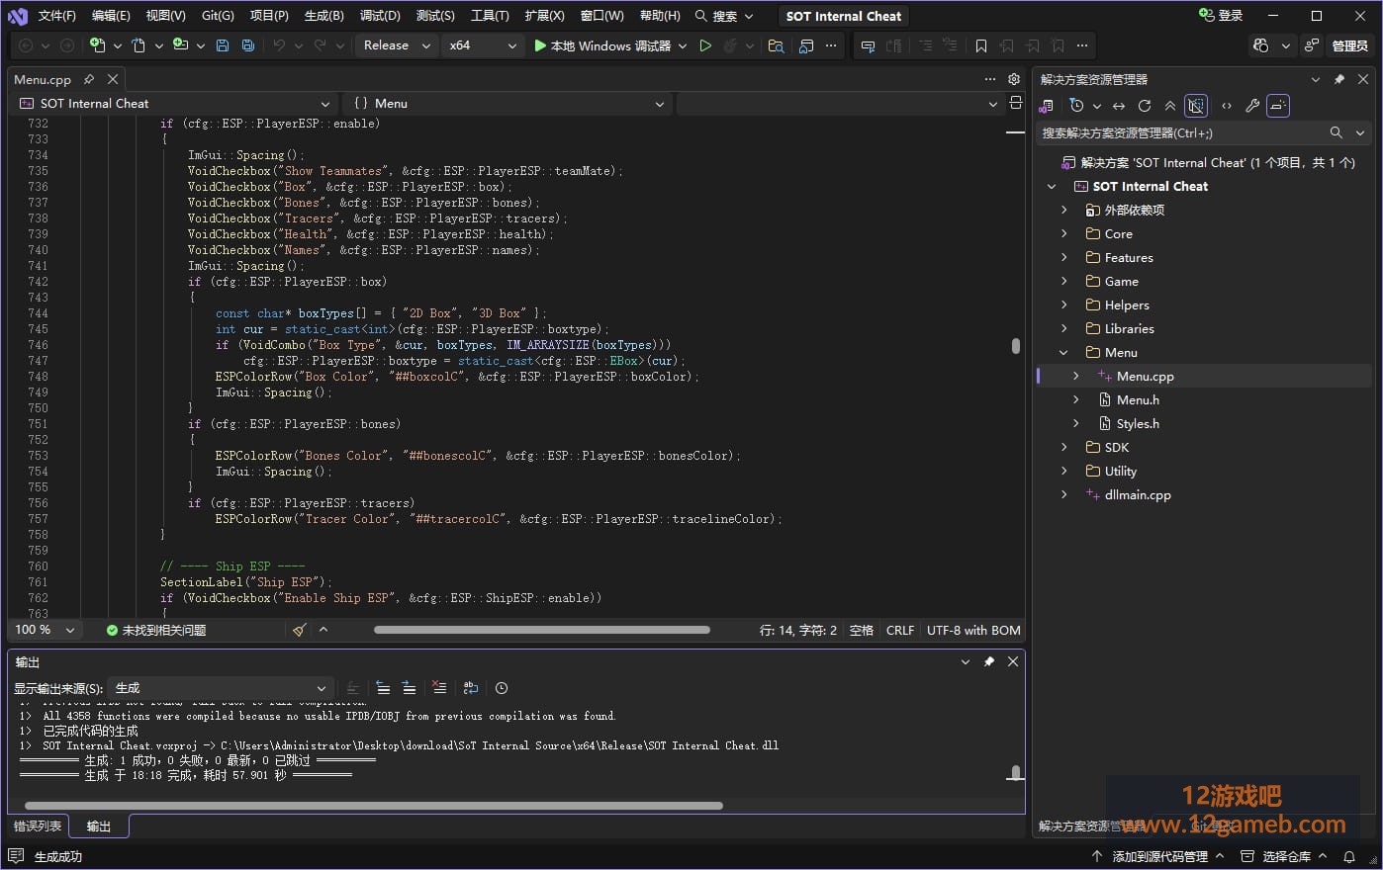Open the x64 platform dropdown

pos(482,45)
